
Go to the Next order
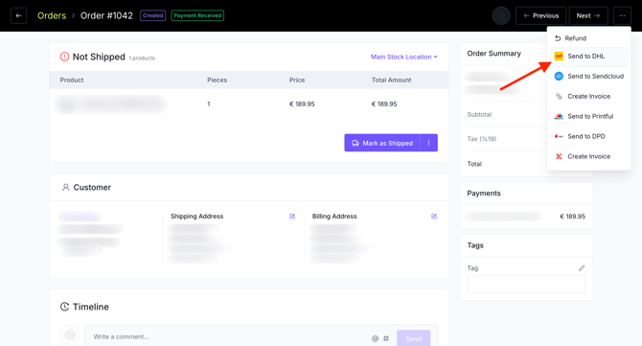pos(588,15)
